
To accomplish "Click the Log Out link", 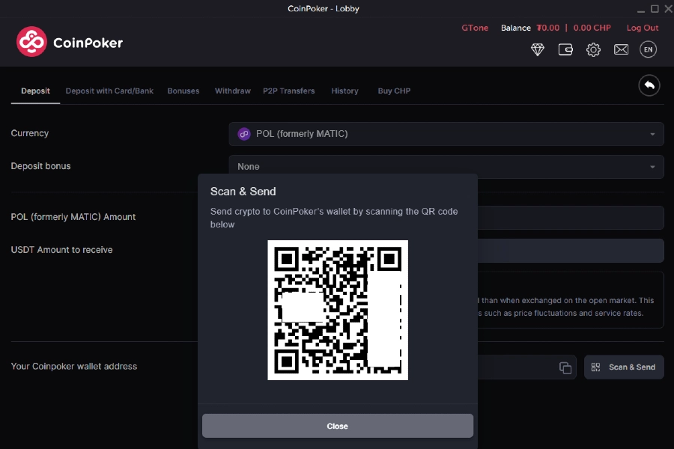I will click(x=643, y=28).
